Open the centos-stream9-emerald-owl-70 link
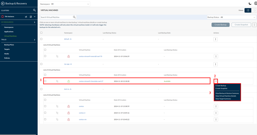 coord(91,56)
